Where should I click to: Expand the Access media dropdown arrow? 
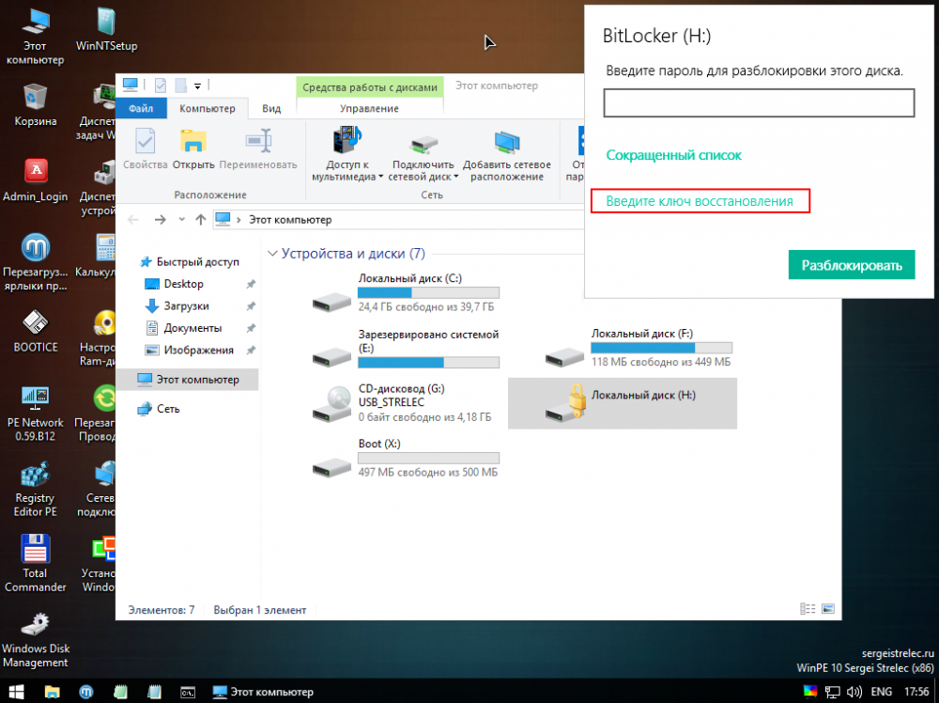[x=381, y=177]
